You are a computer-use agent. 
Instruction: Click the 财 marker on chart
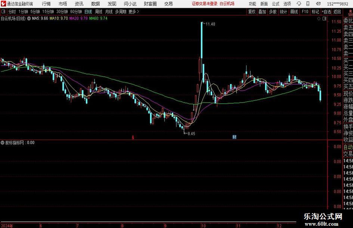click(x=234, y=137)
